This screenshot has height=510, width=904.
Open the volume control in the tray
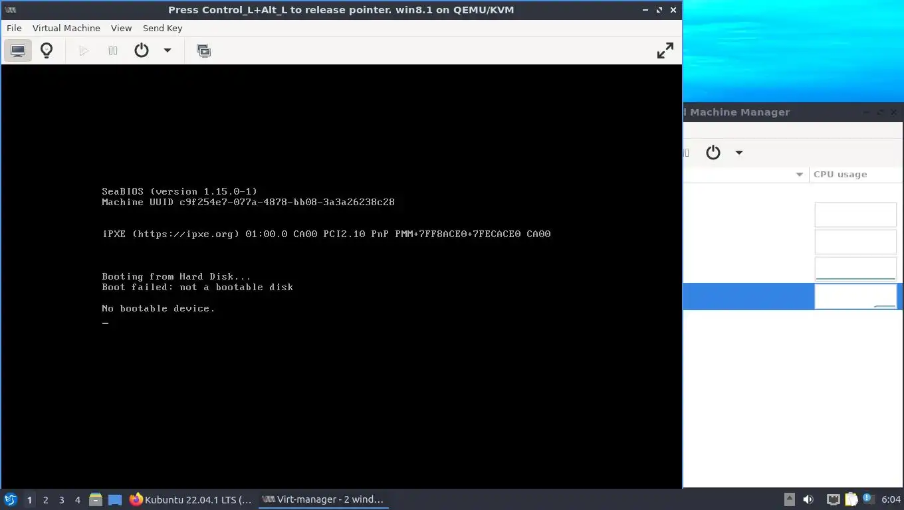808,499
